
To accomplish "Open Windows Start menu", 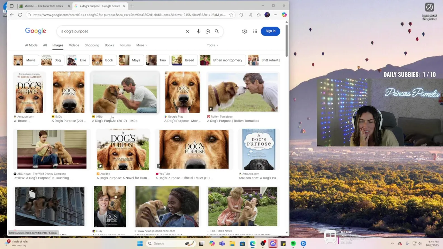I will click(x=140, y=243).
